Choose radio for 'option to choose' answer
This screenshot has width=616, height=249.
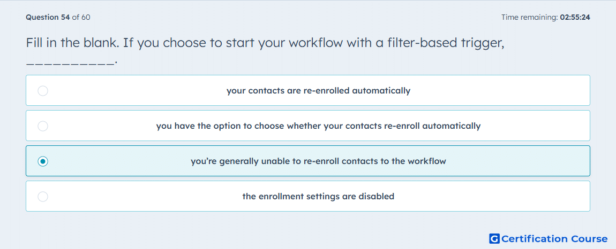coord(43,126)
